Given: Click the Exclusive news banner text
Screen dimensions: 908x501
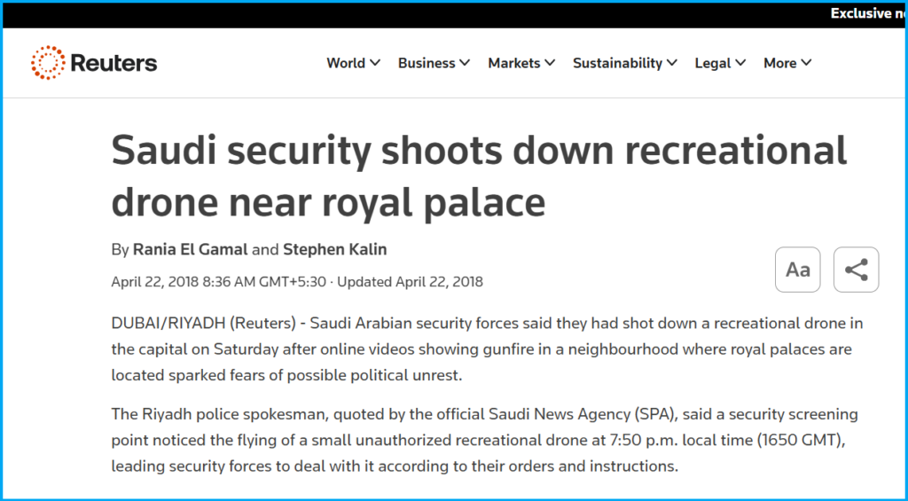Looking at the screenshot, I should coord(865,13).
